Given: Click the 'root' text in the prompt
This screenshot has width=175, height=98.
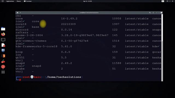Looking at the screenshot, I should (x=26, y=77).
